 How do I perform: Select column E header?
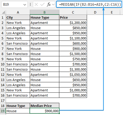pyautogui.click(x=112, y=12)
